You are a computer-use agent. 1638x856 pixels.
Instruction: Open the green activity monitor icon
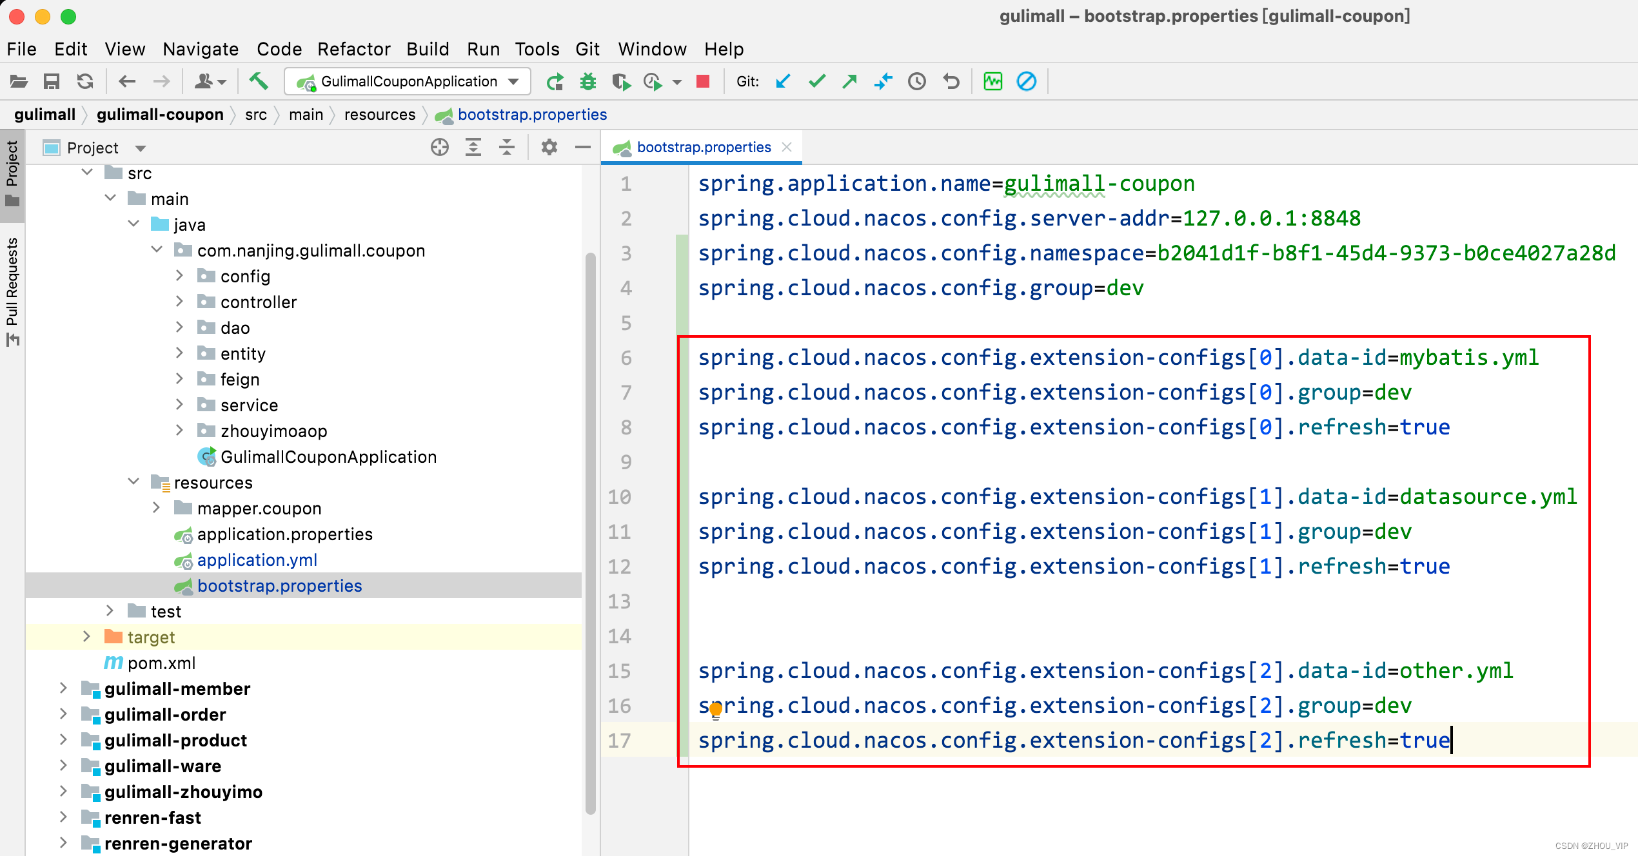[993, 81]
